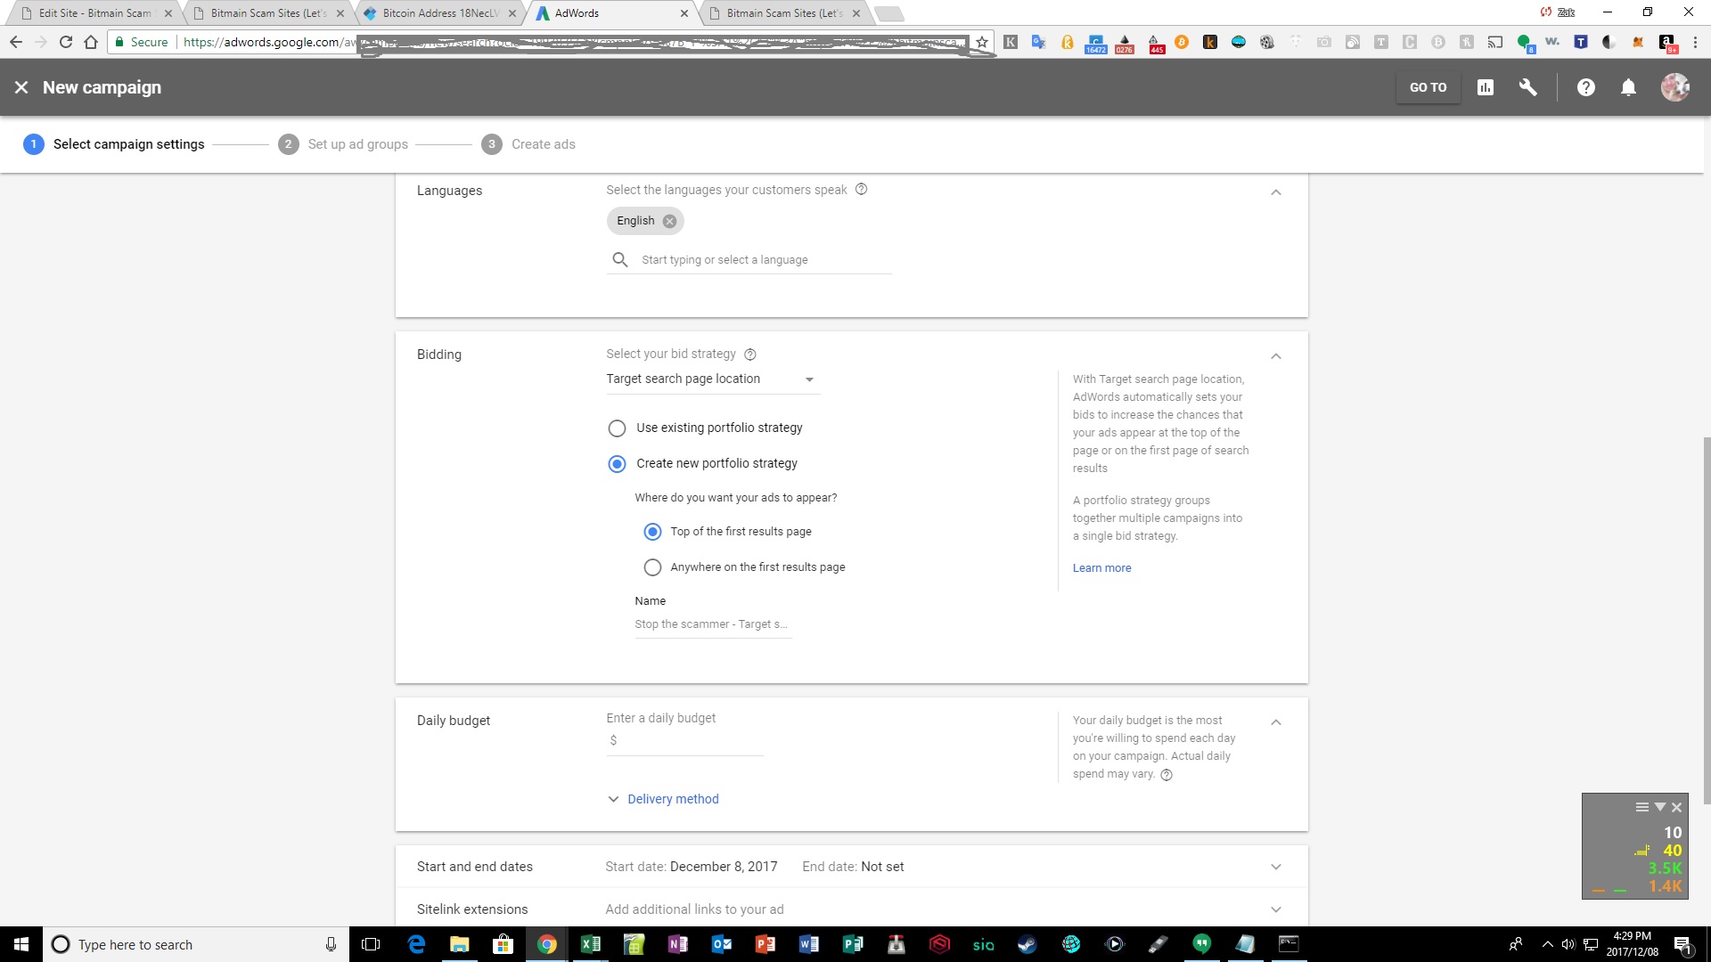Switch to Bitcoin Address browser tab
Image resolution: width=1711 pixels, height=962 pixels.
click(x=439, y=13)
